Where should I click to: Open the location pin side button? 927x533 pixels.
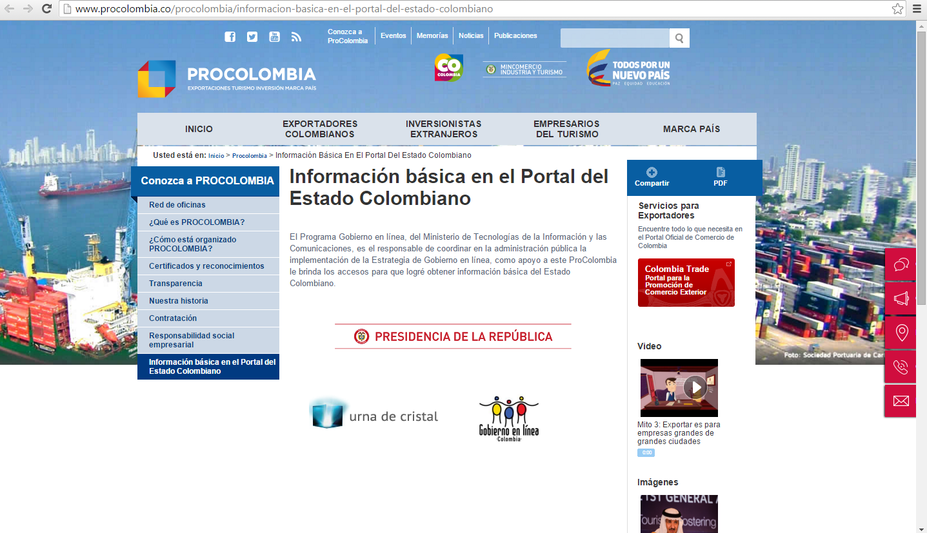point(901,333)
